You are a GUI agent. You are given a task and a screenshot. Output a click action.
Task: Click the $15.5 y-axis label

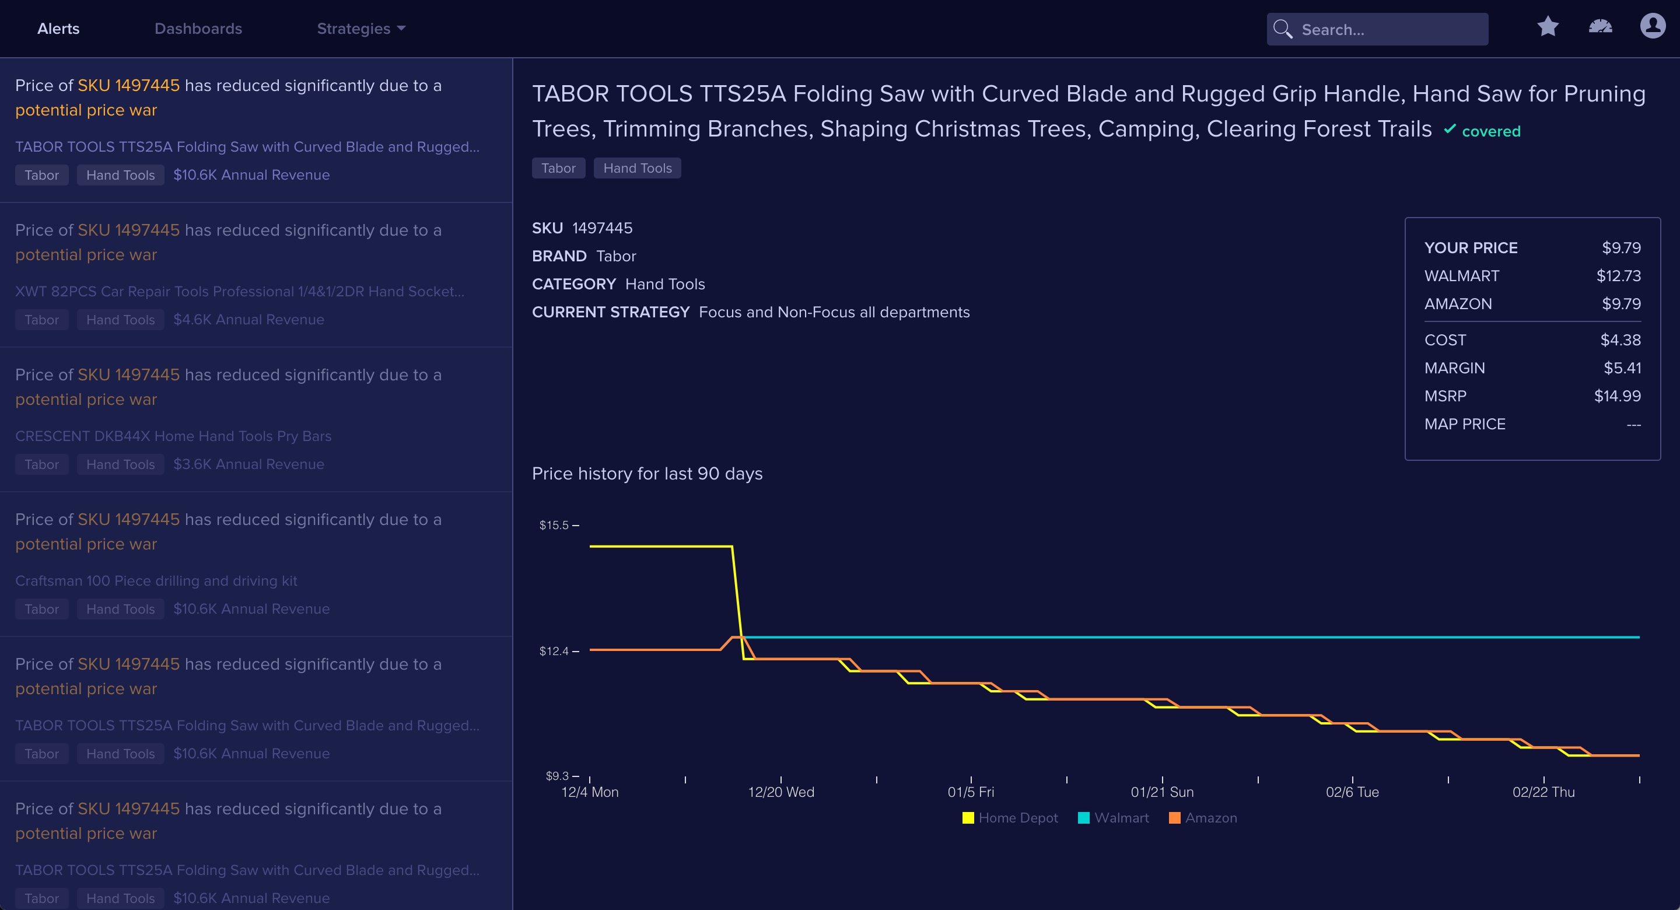coord(554,525)
